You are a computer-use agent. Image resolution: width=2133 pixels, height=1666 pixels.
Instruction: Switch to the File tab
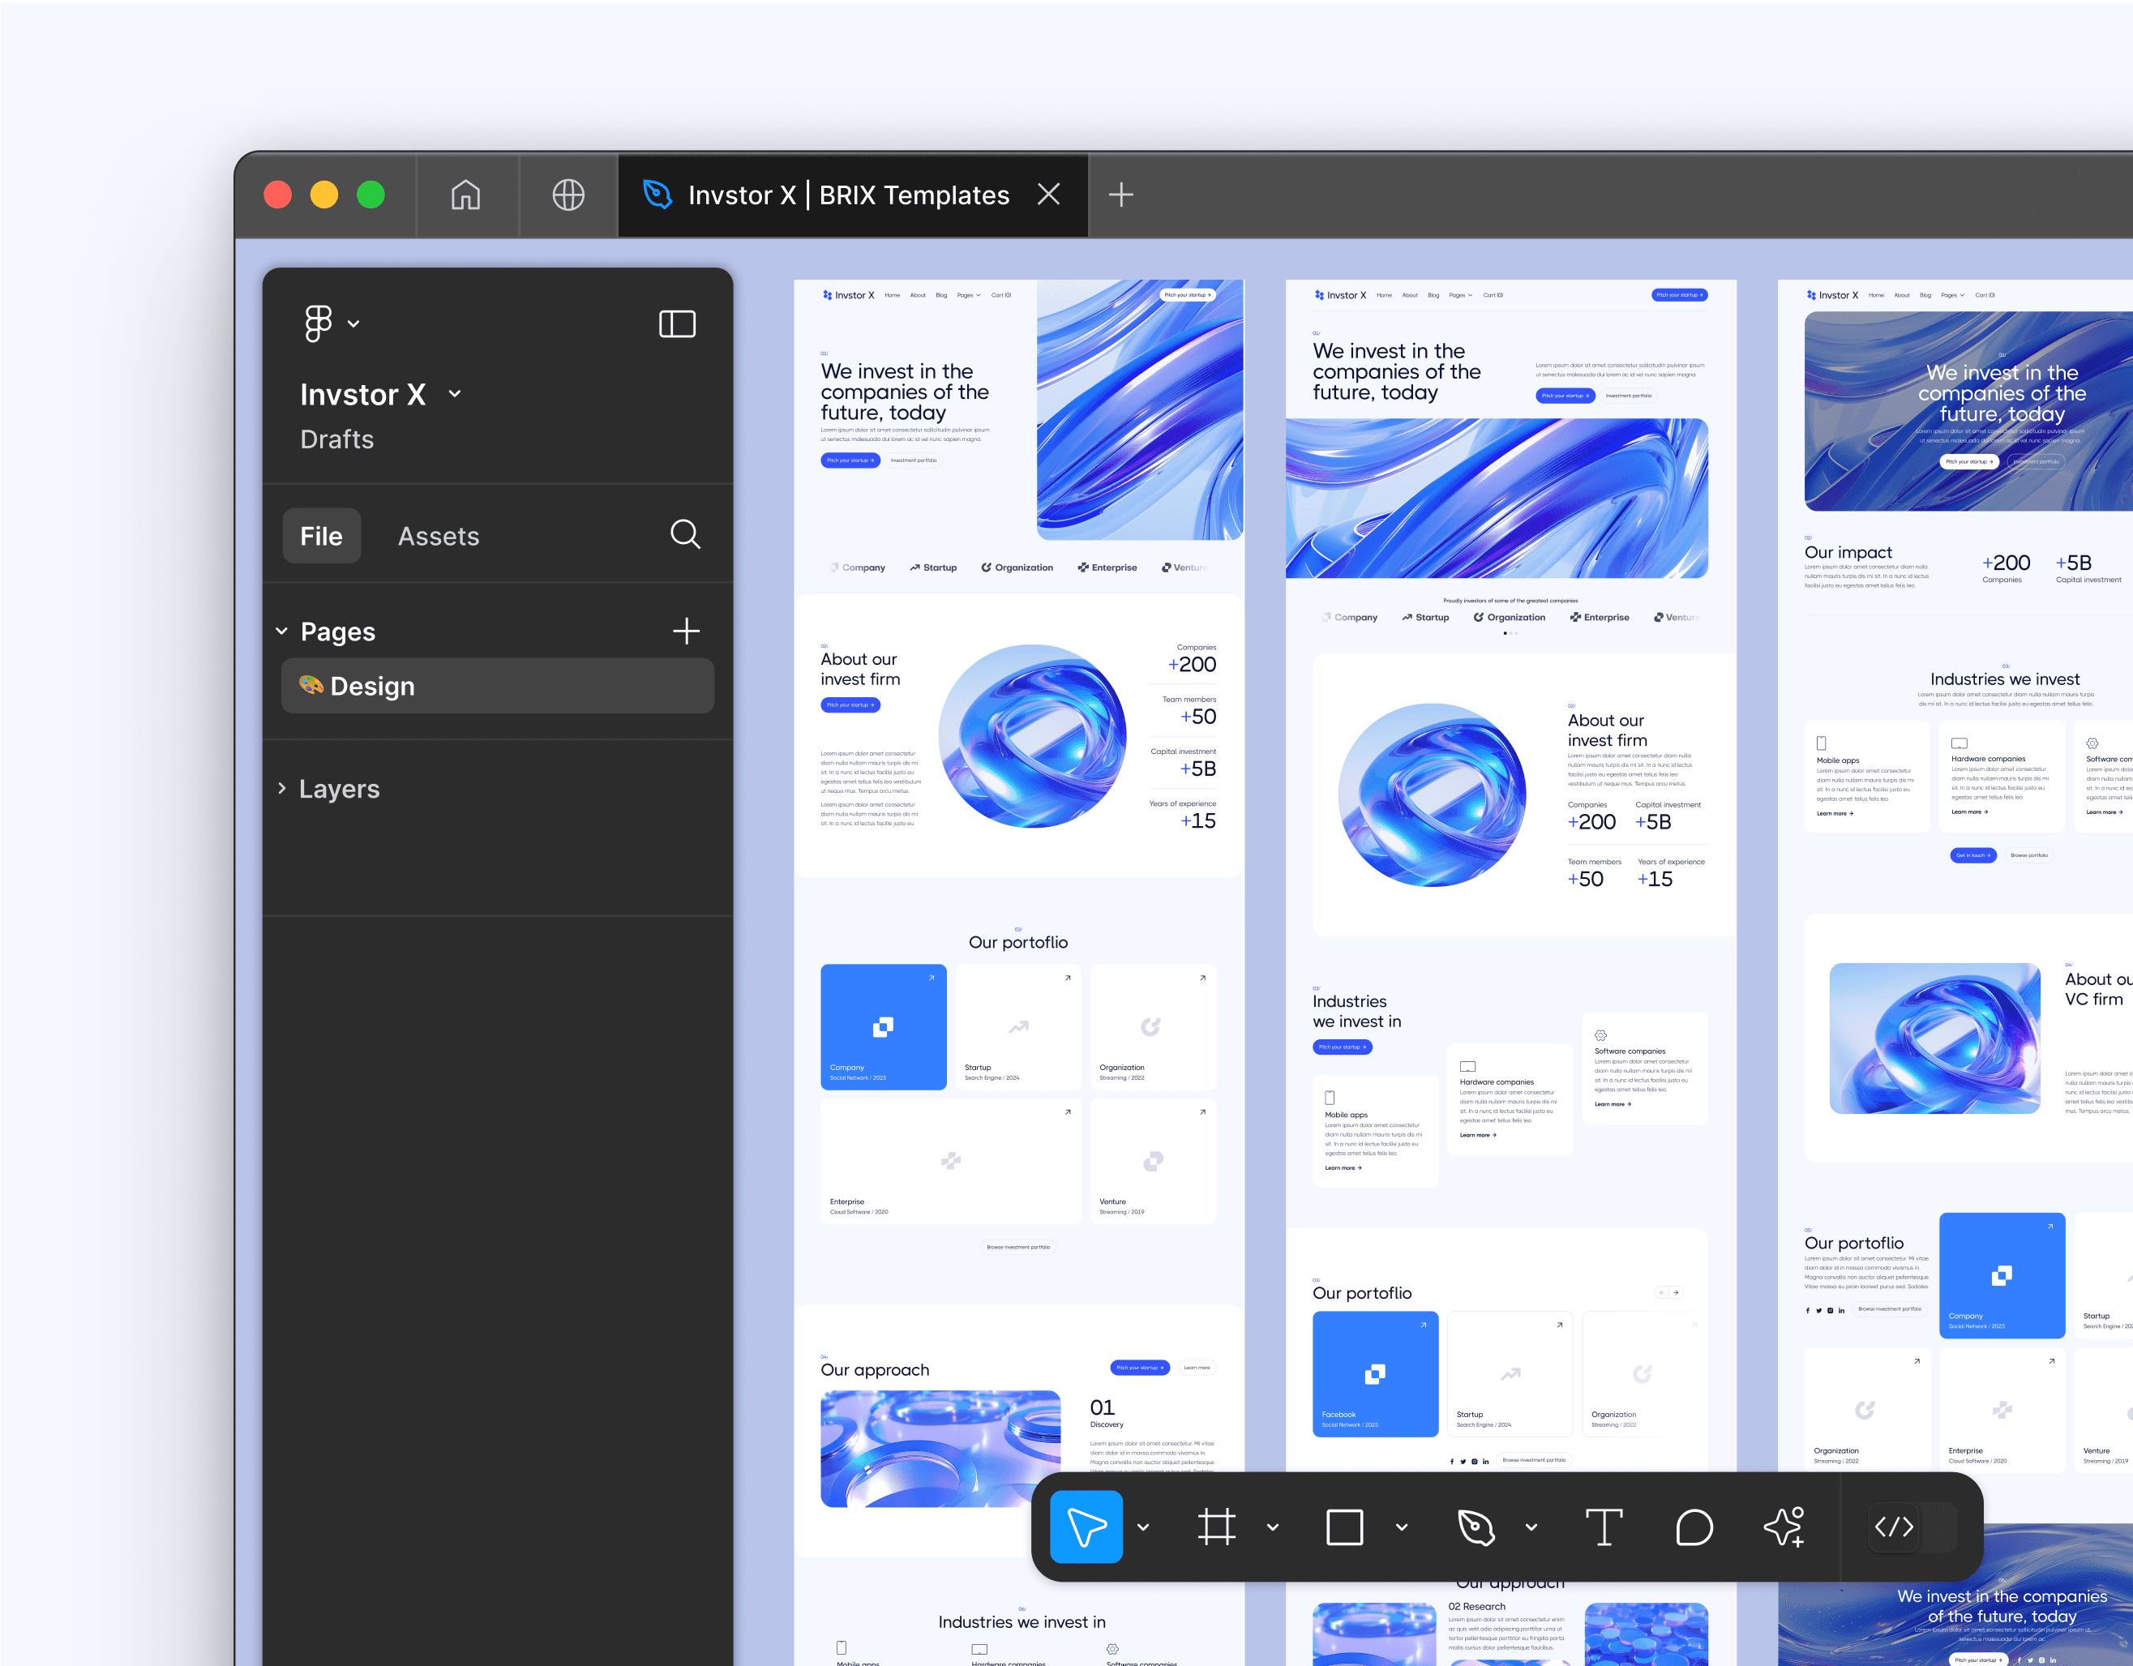323,535
